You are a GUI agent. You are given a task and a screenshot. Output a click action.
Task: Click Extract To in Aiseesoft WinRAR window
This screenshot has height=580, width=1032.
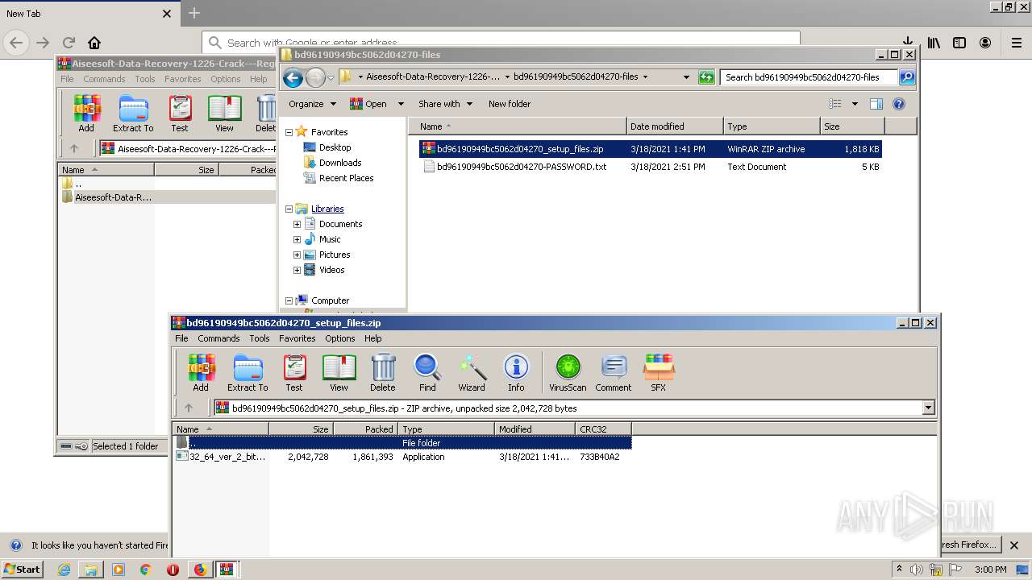(133, 114)
